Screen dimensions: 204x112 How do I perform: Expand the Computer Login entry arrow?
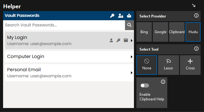tap(131, 57)
